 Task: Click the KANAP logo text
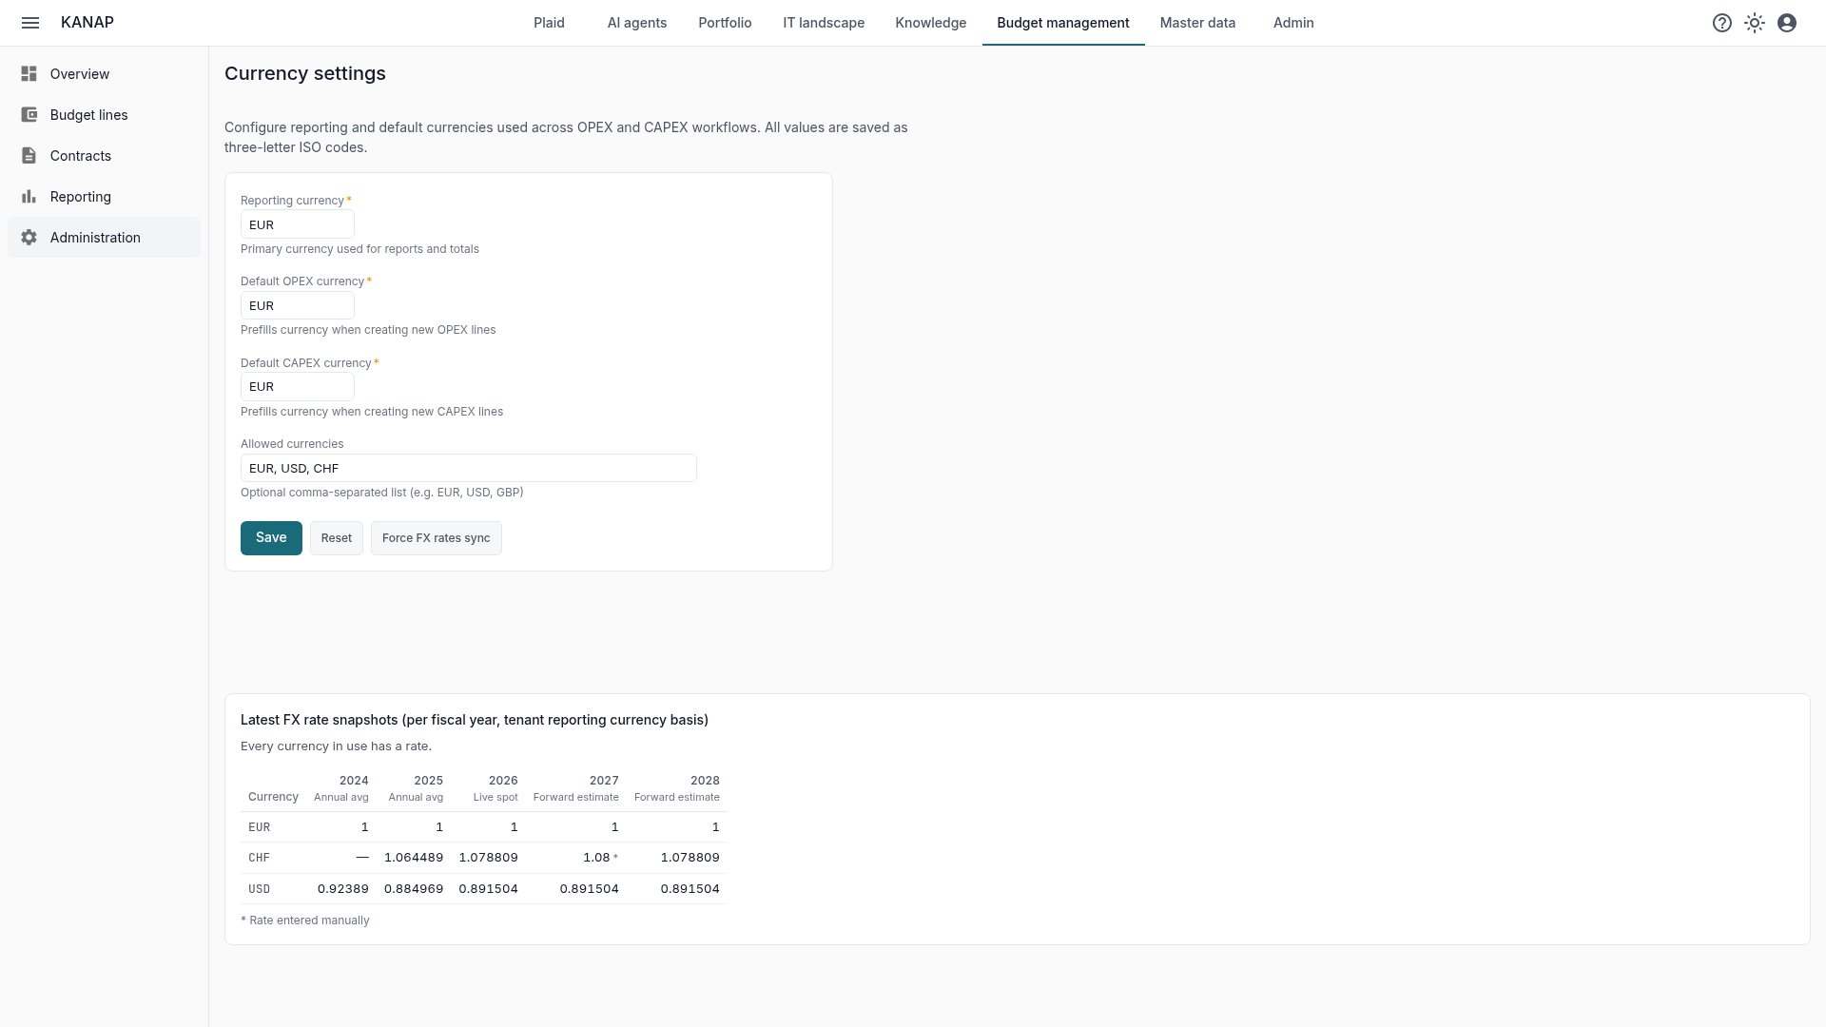[x=87, y=23]
